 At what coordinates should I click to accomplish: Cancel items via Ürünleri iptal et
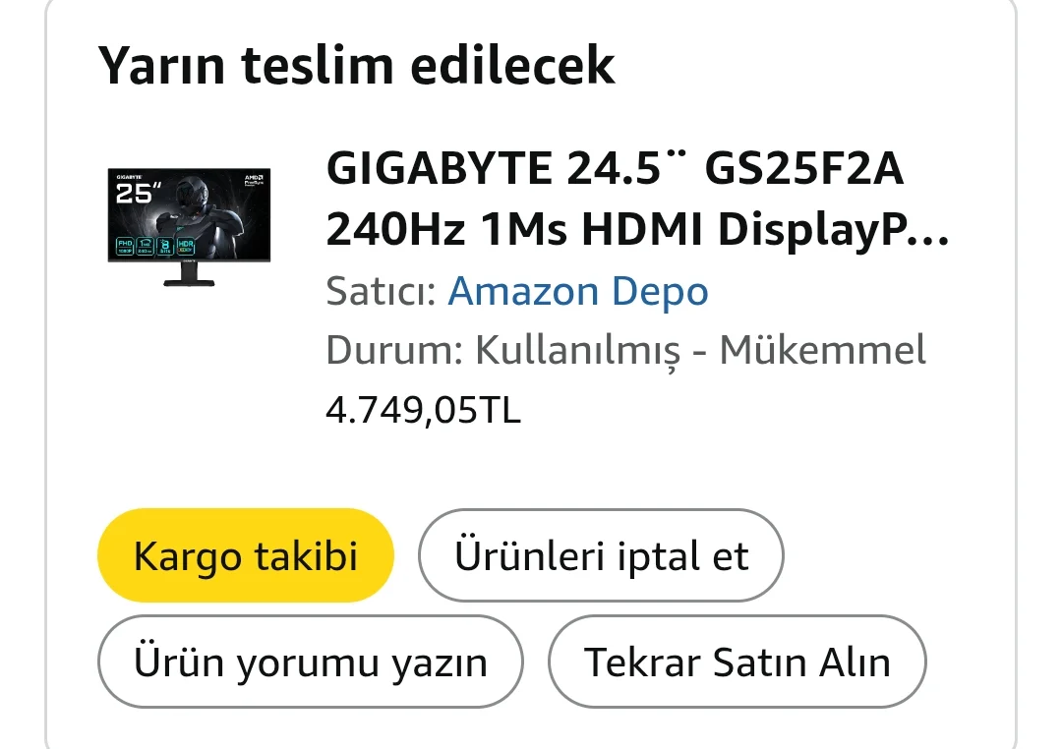tap(601, 555)
